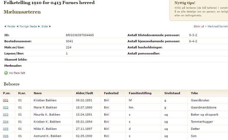Open Merknad/korrektur link
Viewport: 228px width, 140px height.
pyautogui.click(x=217, y=26)
